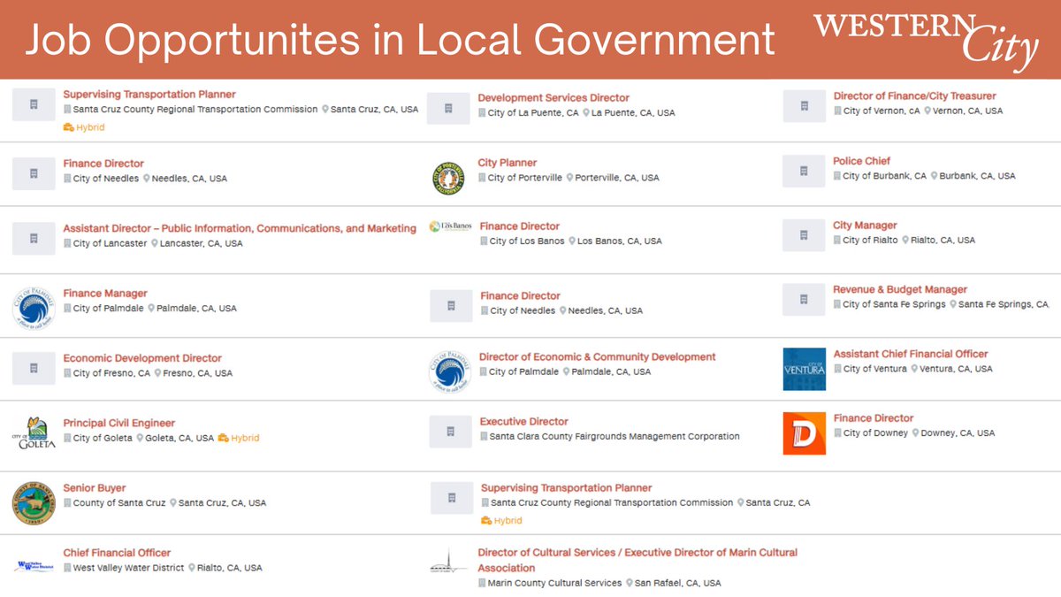Click the 'Fresno, CA, USA' location

[x=198, y=373]
